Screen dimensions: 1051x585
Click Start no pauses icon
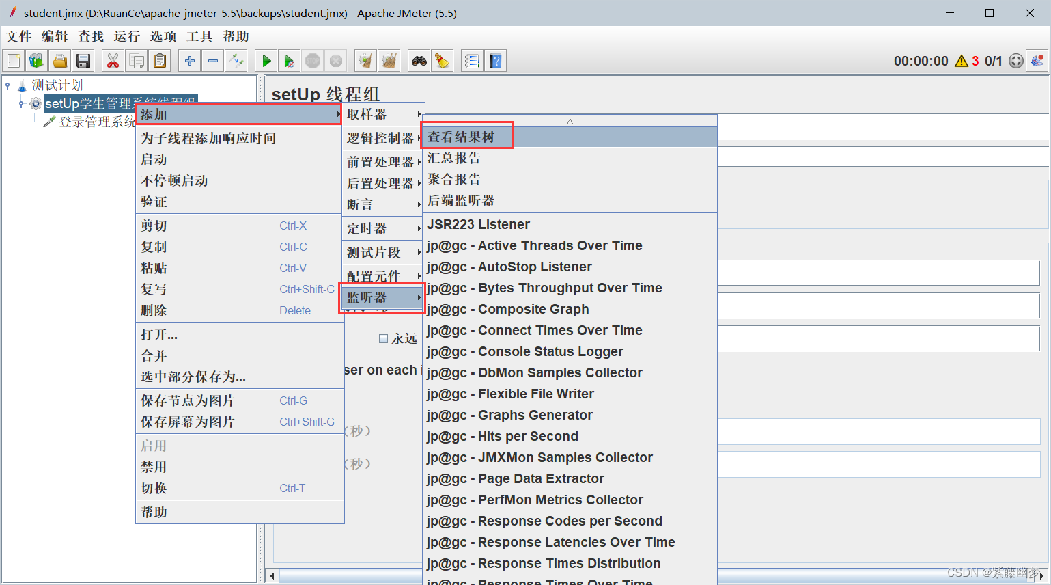click(x=290, y=61)
